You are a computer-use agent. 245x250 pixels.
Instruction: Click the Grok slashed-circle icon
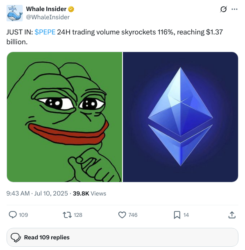tap(223, 9)
